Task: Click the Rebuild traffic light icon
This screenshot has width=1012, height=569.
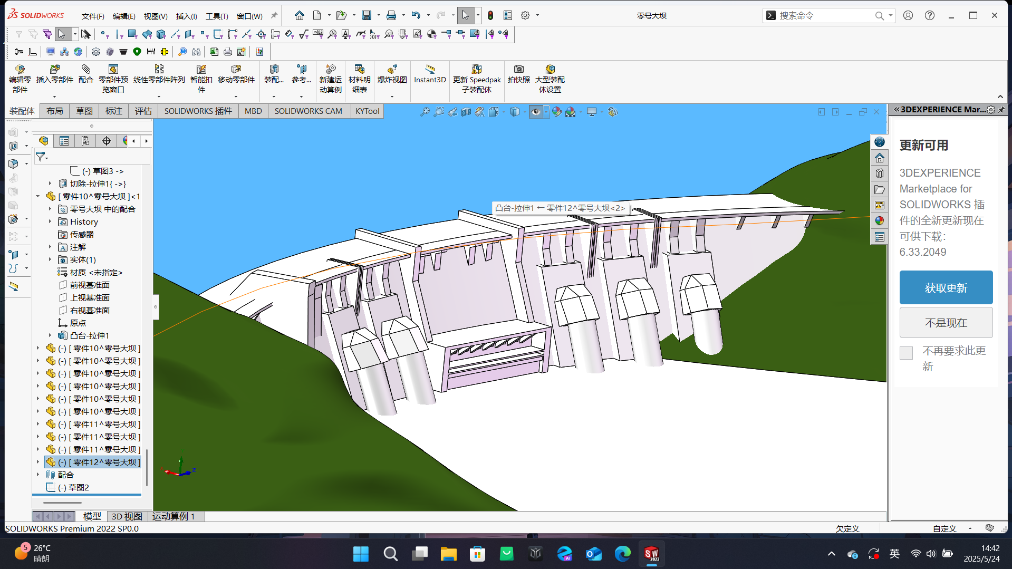Action: (x=490, y=15)
